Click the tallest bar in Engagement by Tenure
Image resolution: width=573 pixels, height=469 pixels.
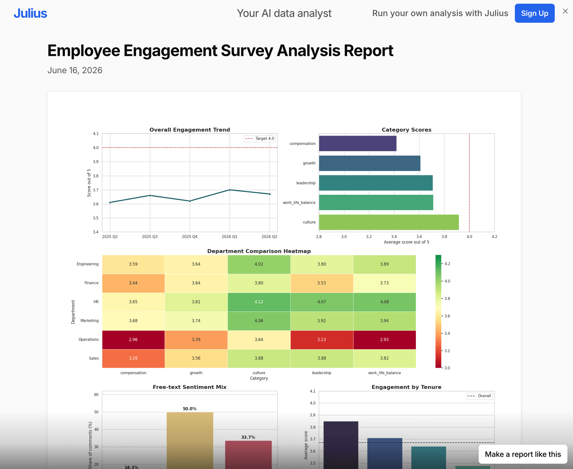[x=341, y=445]
